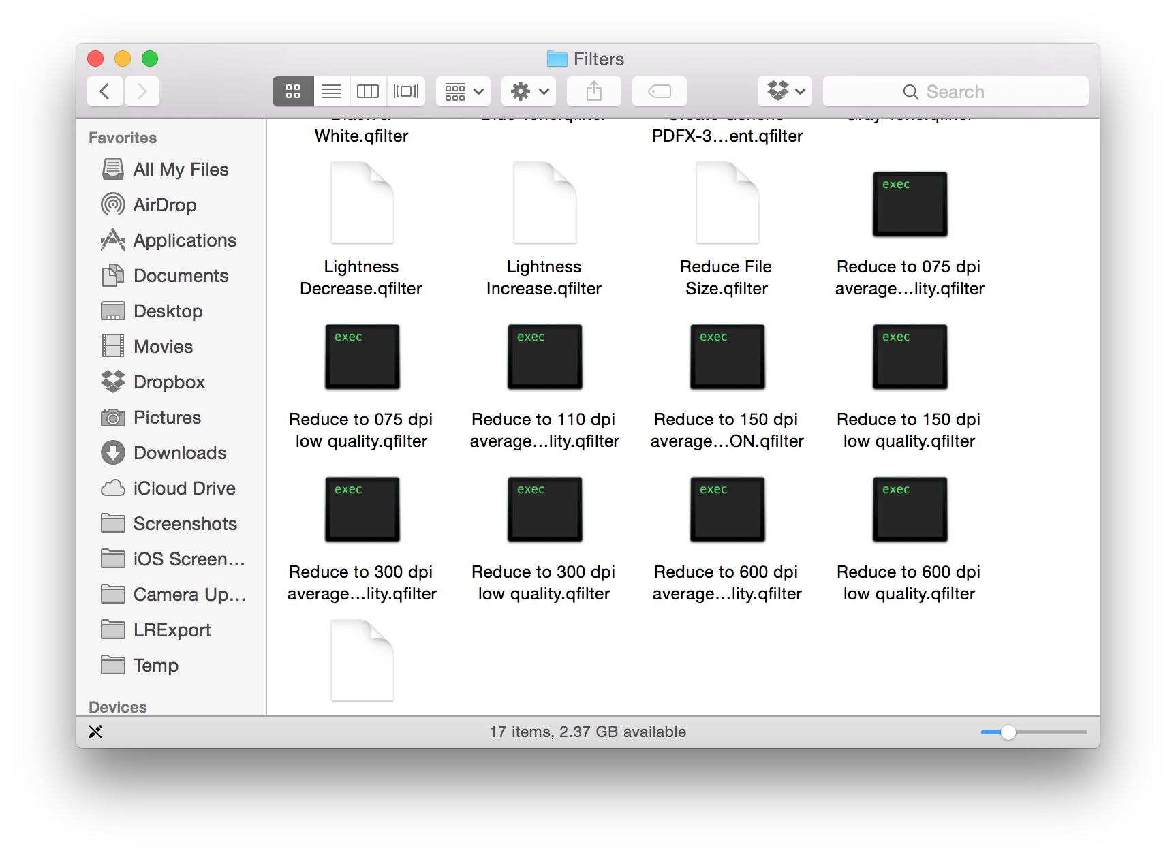1176x857 pixels.
Task: Open the Dropbox toolbar dropdown
Action: [x=785, y=91]
